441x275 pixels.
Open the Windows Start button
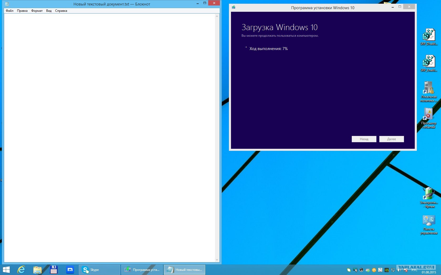click(6, 270)
